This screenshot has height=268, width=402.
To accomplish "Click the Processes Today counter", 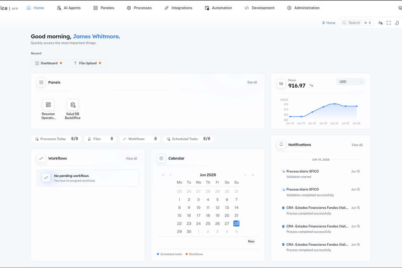I will (x=57, y=139).
